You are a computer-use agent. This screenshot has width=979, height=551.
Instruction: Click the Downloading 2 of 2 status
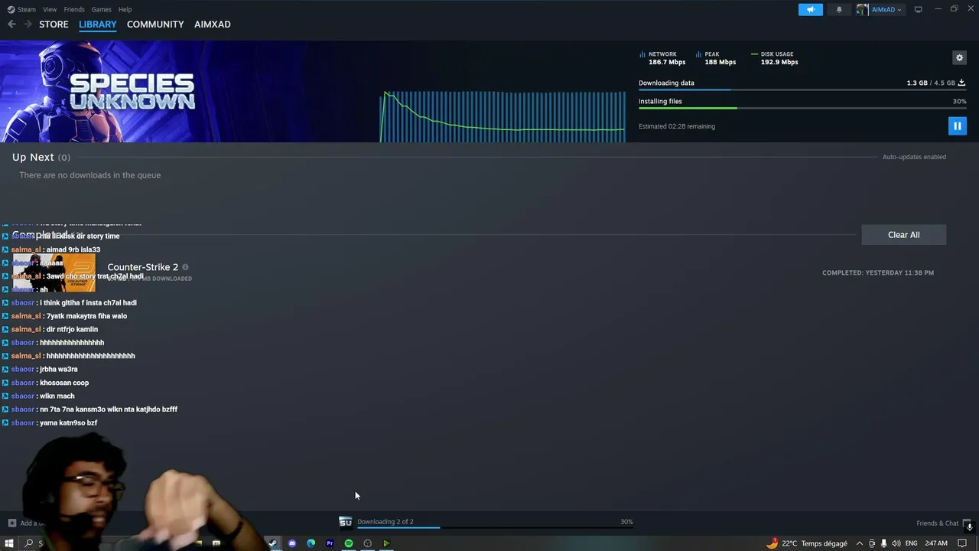point(385,522)
